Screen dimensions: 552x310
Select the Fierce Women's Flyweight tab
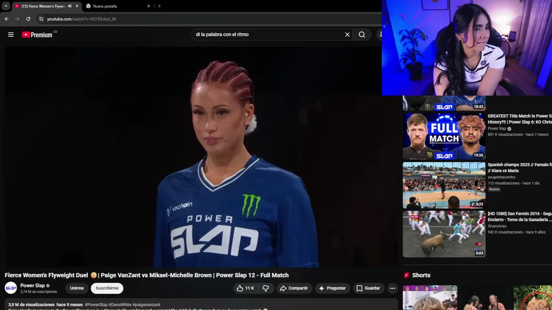coord(42,6)
